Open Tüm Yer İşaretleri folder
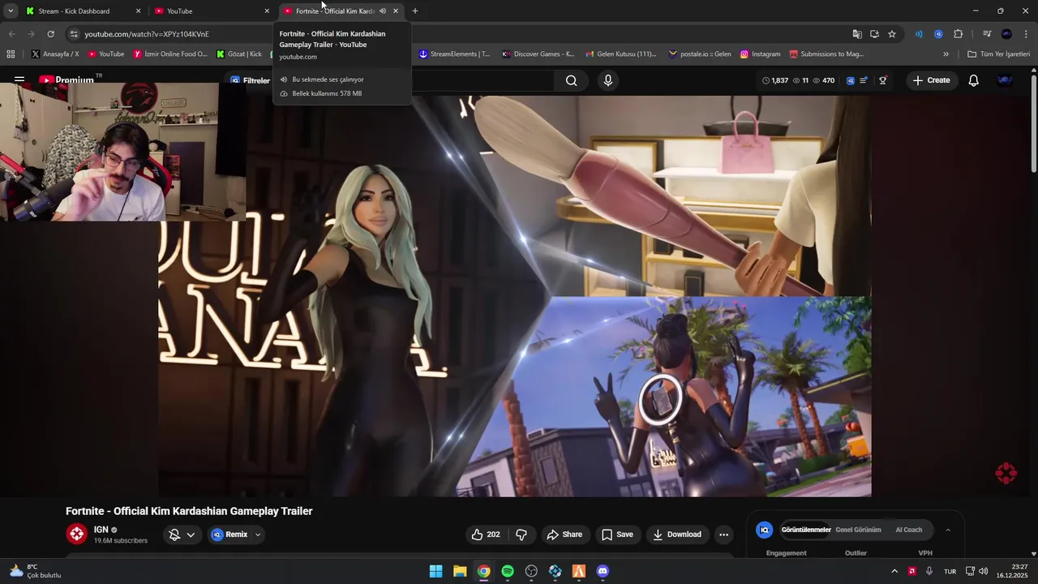 pyautogui.click(x=998, y=54)
